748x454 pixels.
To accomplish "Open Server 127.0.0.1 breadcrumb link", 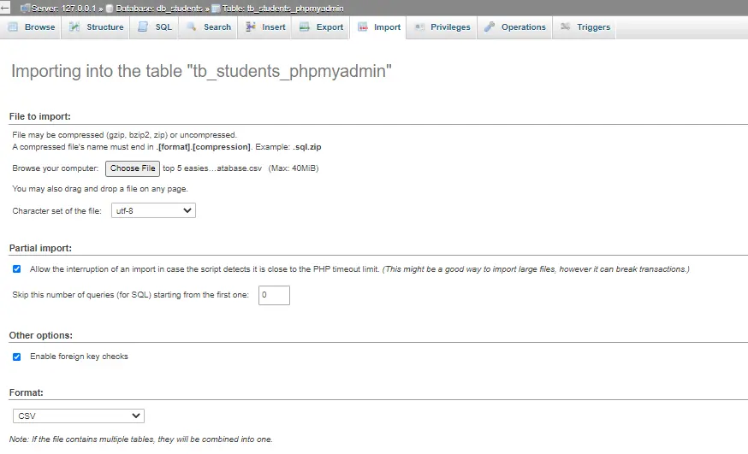I will [x=65, y=7].
